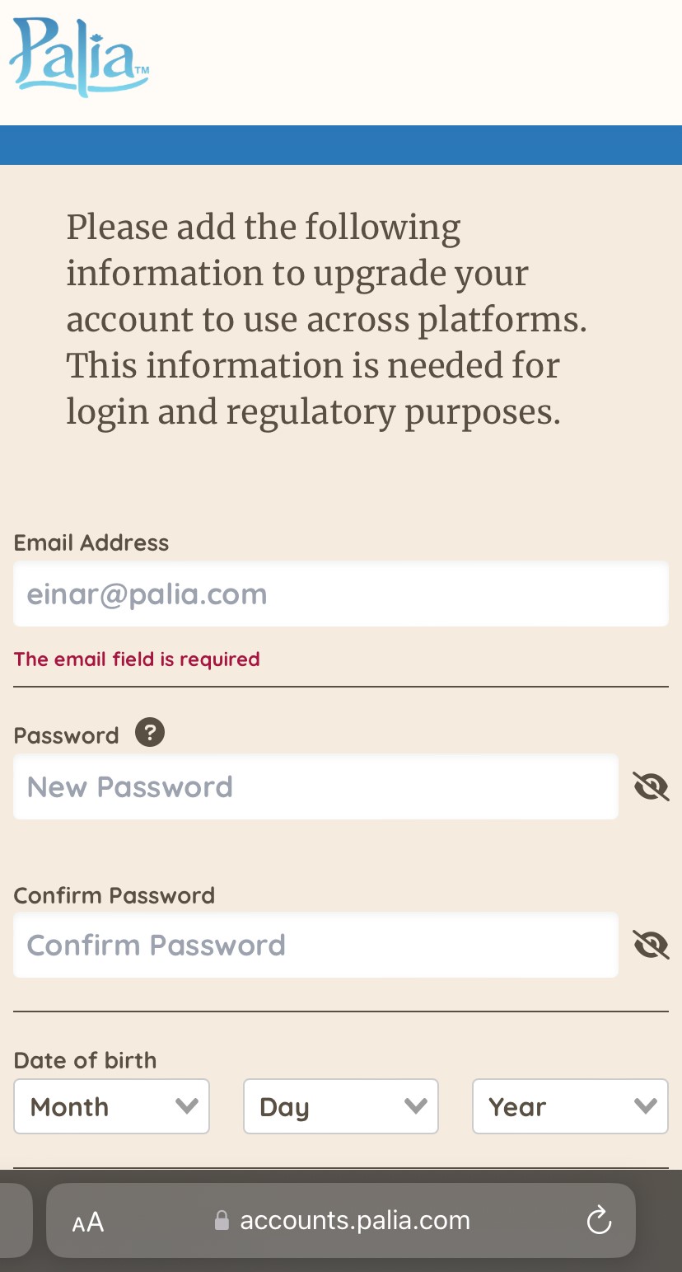Viewport: 682px width, 1272px height.
Task: Open the Month dropdown
Action: [x=111, y=1106]
